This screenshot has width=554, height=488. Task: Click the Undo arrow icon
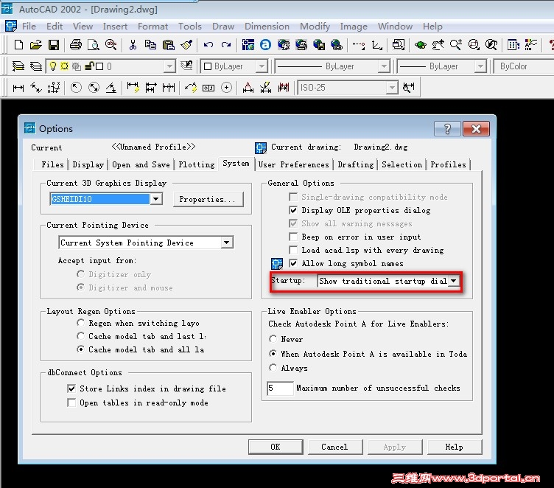(x=208, y=45)
